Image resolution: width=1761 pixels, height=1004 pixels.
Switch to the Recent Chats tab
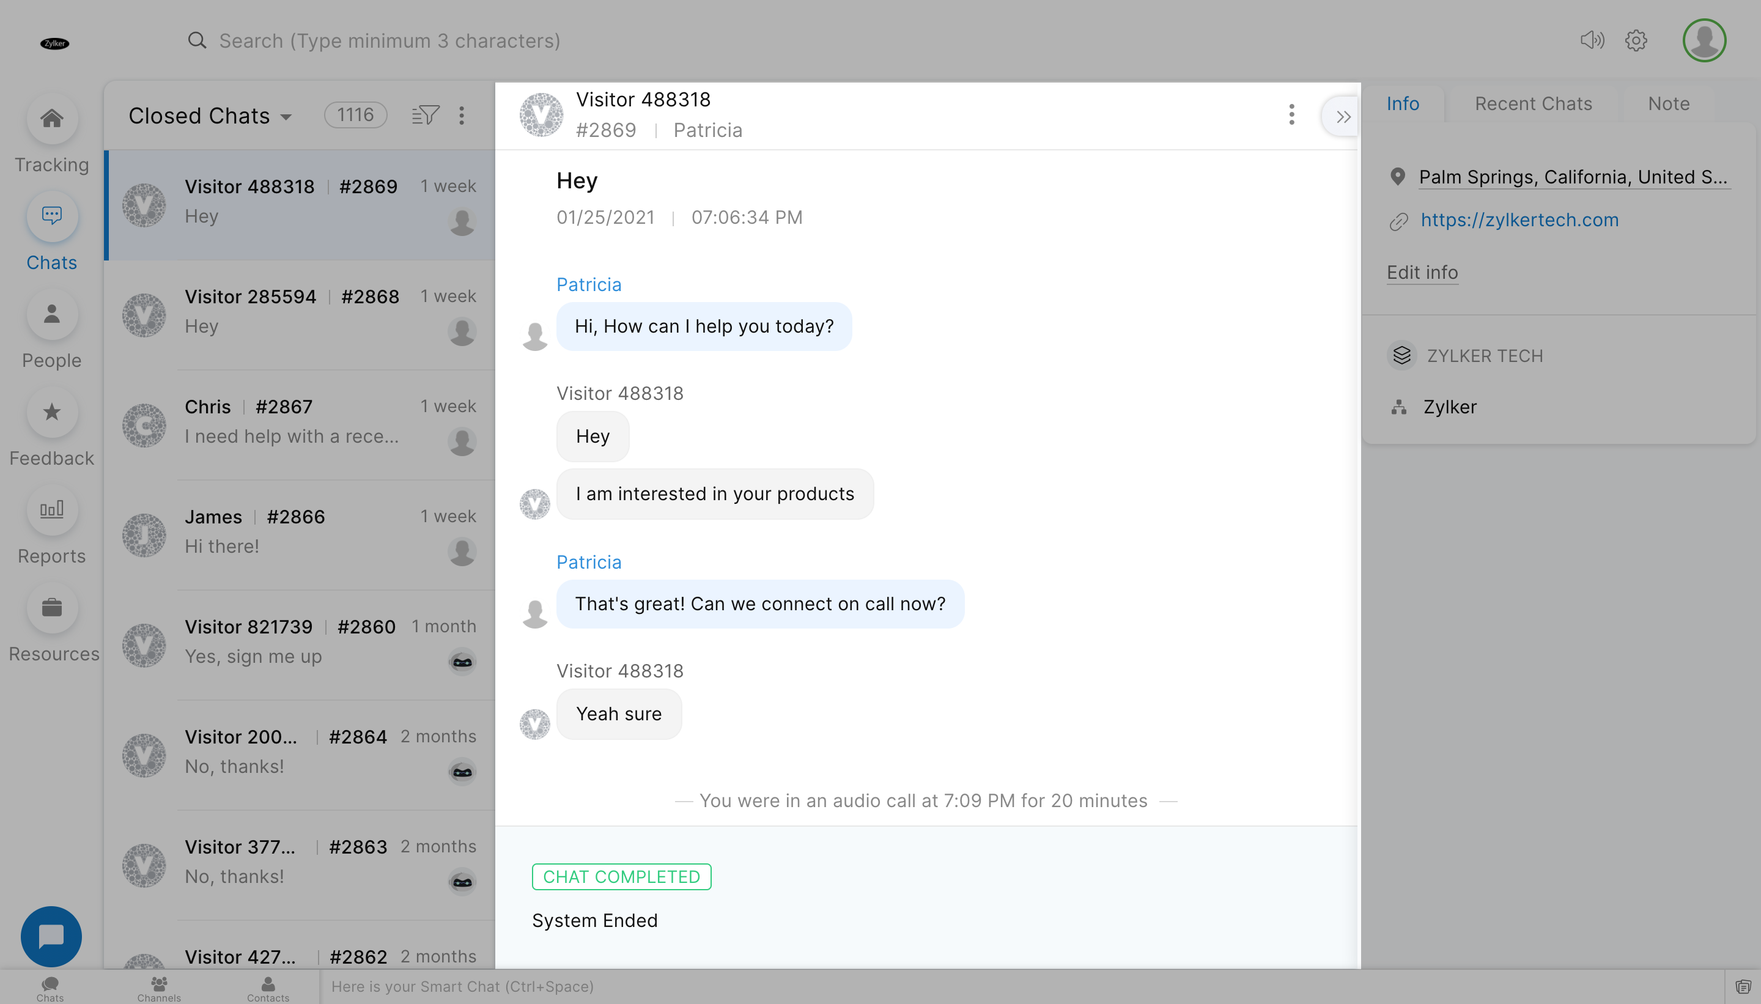(1533, 103)
